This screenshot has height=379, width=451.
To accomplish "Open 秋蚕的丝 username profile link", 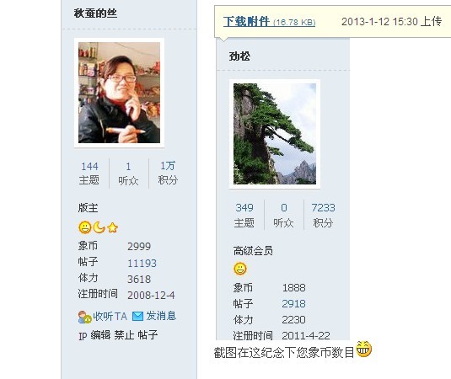I will pyautogui.click(x=95, y=13).
